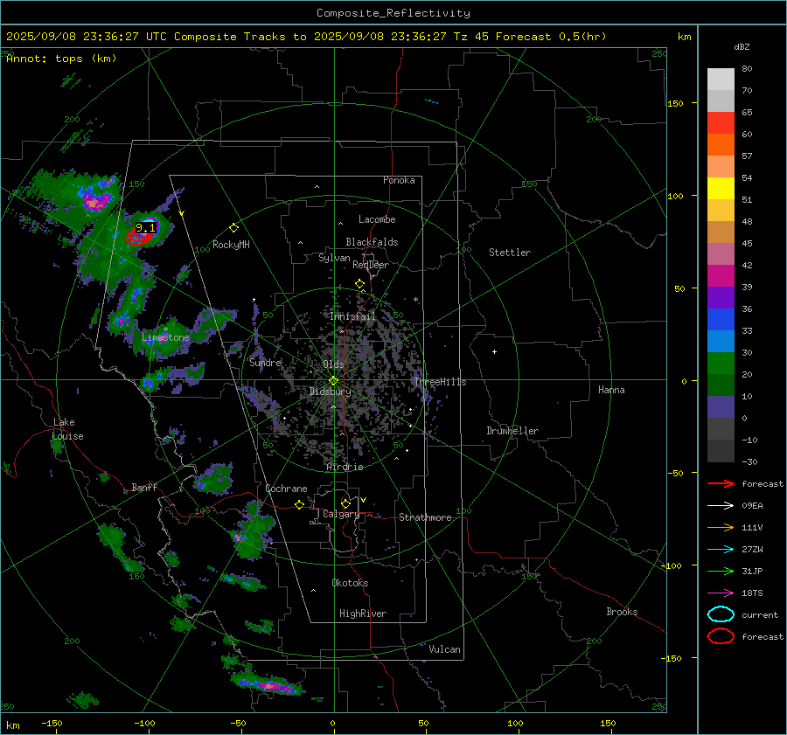Click the Brooks label
The width and height of the screenshot is (787, 735).
(622, 612)
